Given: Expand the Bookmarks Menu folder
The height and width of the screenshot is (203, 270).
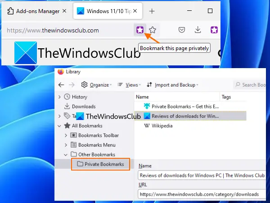Looking at the screenshot, I should (66, 145).
